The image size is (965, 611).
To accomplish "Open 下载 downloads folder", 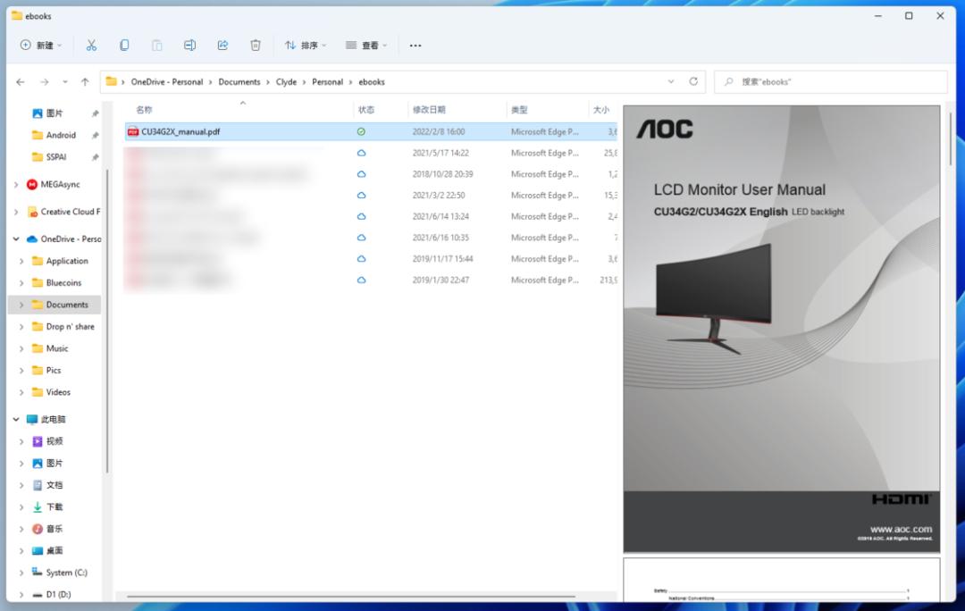I will [55, 507].
